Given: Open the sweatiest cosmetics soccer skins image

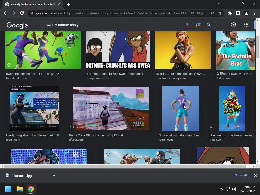Looking at the screenshot, I should pyautogui.click(x=43, y=50).
